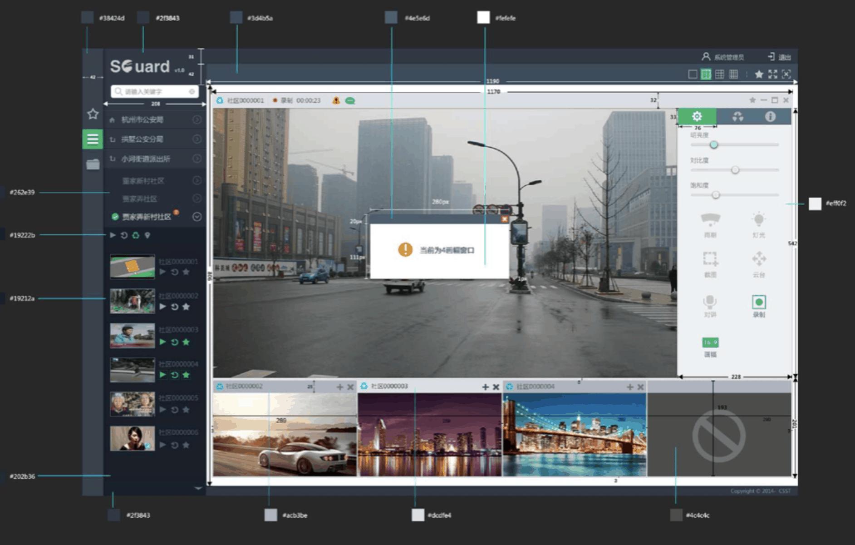Open playback history for 社区0000006
Screen dimensions: 855x545
coord(174,445)
